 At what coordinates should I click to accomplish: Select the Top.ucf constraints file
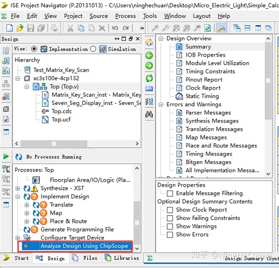pos(61,120)
